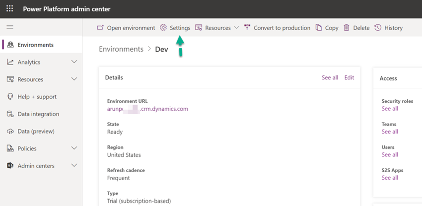
Task: Click the Refresh cadence value Frequent
Action: pyautogui.click(x=119, y=178)
